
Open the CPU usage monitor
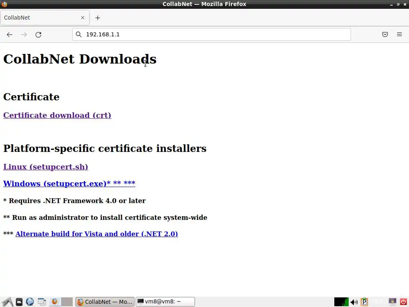pyautogui.click(x=341, y=302)
